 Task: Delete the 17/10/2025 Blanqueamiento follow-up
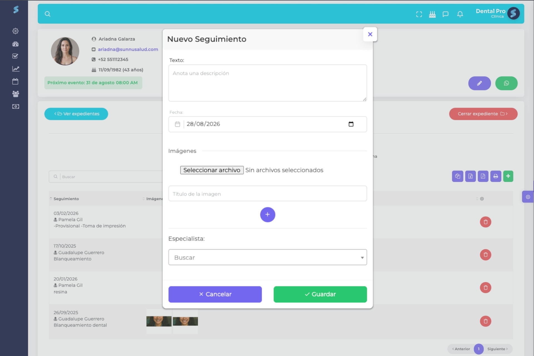tap(486, 255)
